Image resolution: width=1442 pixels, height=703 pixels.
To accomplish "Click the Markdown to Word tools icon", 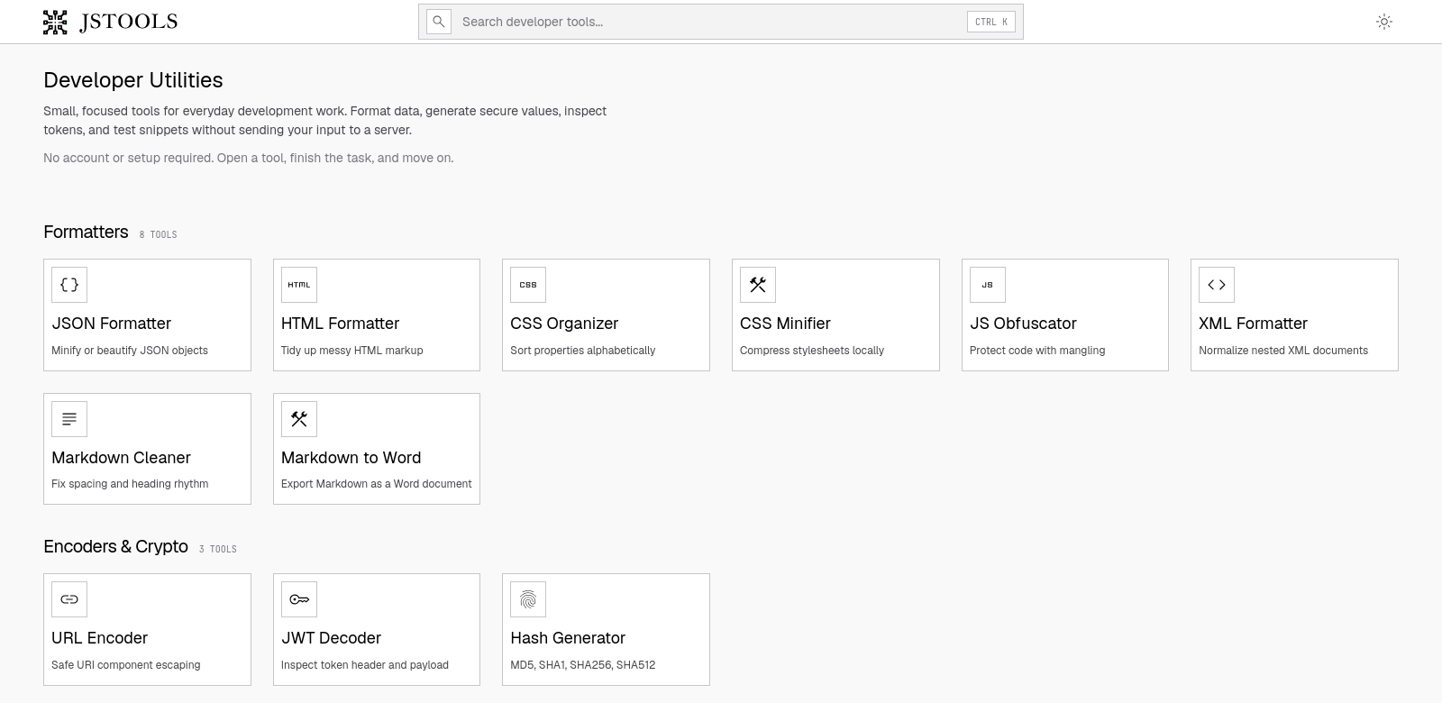I will coord(299,419).
